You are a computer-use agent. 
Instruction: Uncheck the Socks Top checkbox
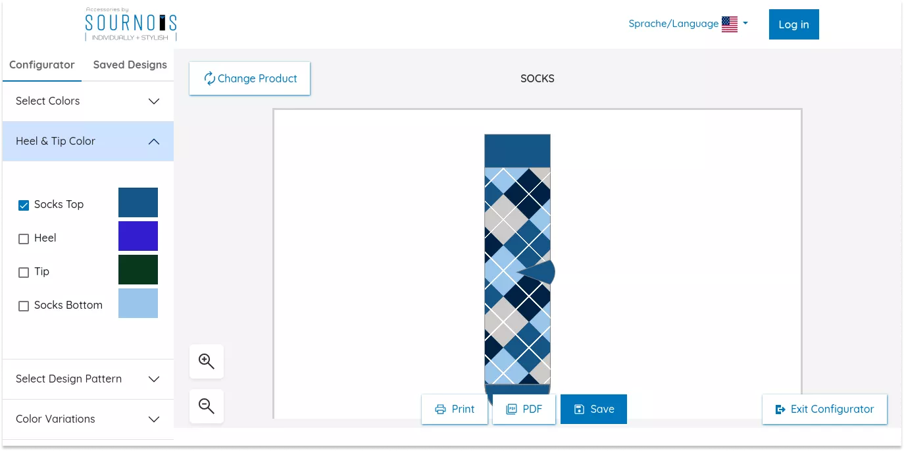[x=24, y=205]
